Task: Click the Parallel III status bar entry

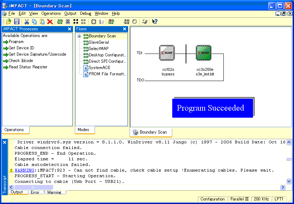Action: tap(239, 199)
